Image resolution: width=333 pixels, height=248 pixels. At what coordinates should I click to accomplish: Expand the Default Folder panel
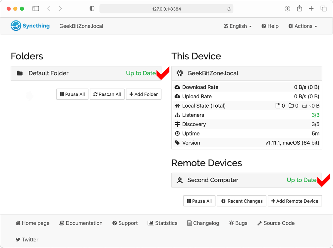pyautogui.click(x=86, y=73)
